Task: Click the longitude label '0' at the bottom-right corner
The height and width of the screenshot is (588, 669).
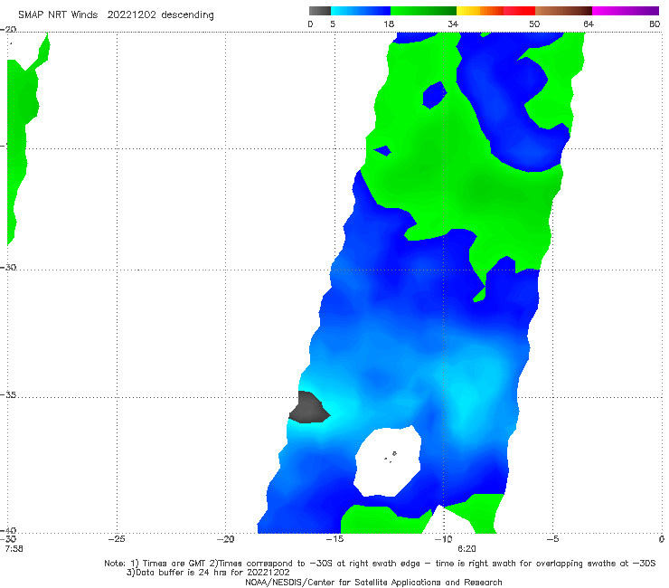Action: [662, 539]
